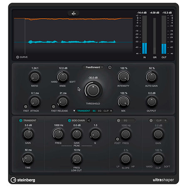Toggle the TRANSIENT module power button

[x=21, y=121]
